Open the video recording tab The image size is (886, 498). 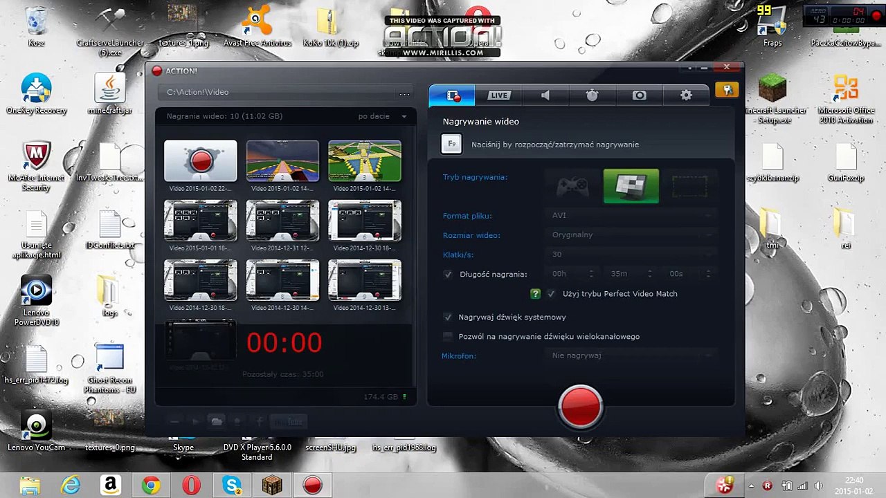(x=452, y=95)
